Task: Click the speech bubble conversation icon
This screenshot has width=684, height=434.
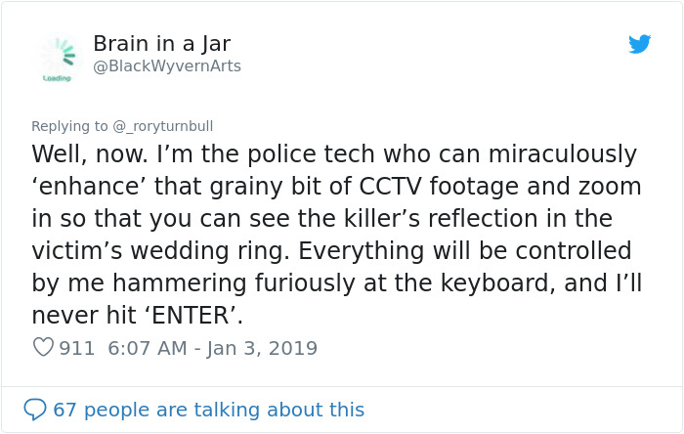Action: click(x=35, y=409)
